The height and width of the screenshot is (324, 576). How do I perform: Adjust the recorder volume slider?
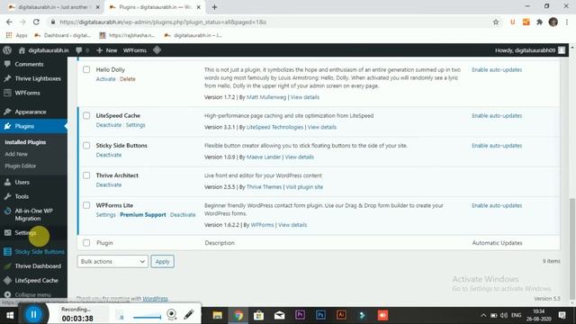point(147,317)
